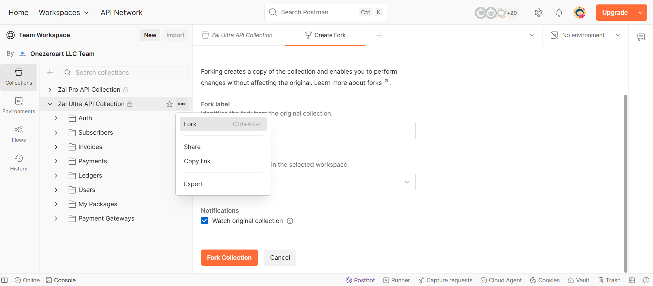This screenshot has width=653, height=286.
Task: Click the Import button
Action: click(175, 35)
